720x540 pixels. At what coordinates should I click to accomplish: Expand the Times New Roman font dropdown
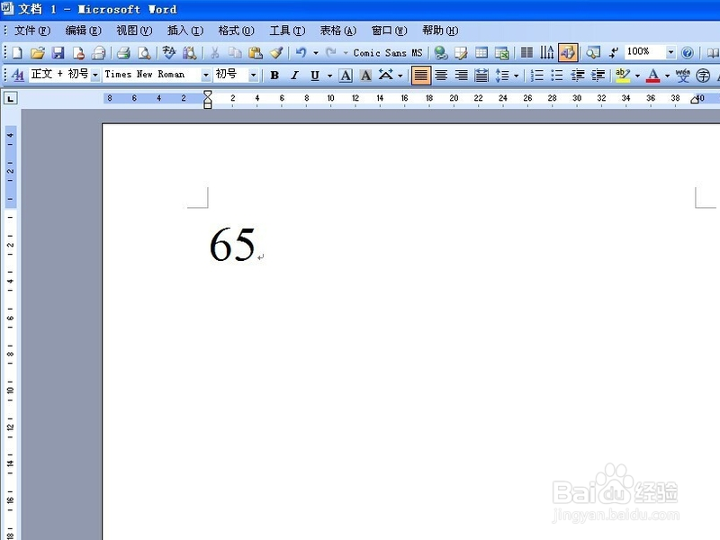206,75
